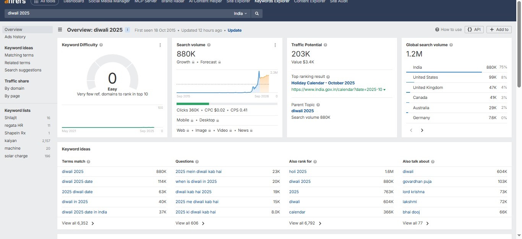Toggle the sidebar hamburger menu icon
This screenshot has height=239, width=522.
click(x=60, y=30)
